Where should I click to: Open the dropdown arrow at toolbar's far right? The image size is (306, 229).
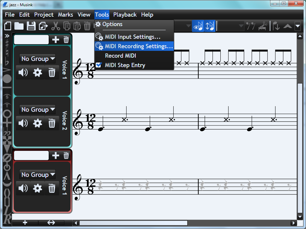point(297,26)
